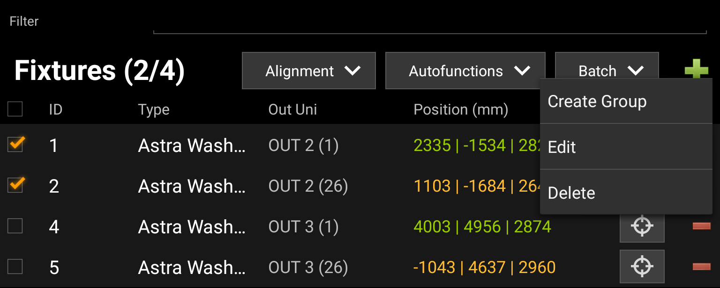Check the fixture 4 checkbox
Screen dimensions: 720x288
tap(15, 226)
